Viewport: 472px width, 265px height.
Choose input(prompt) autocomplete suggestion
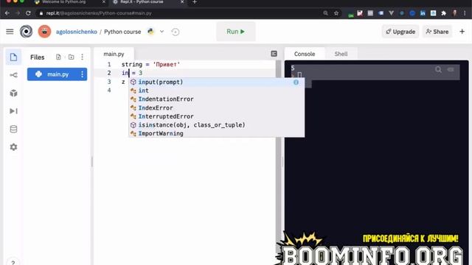point(217,82)
